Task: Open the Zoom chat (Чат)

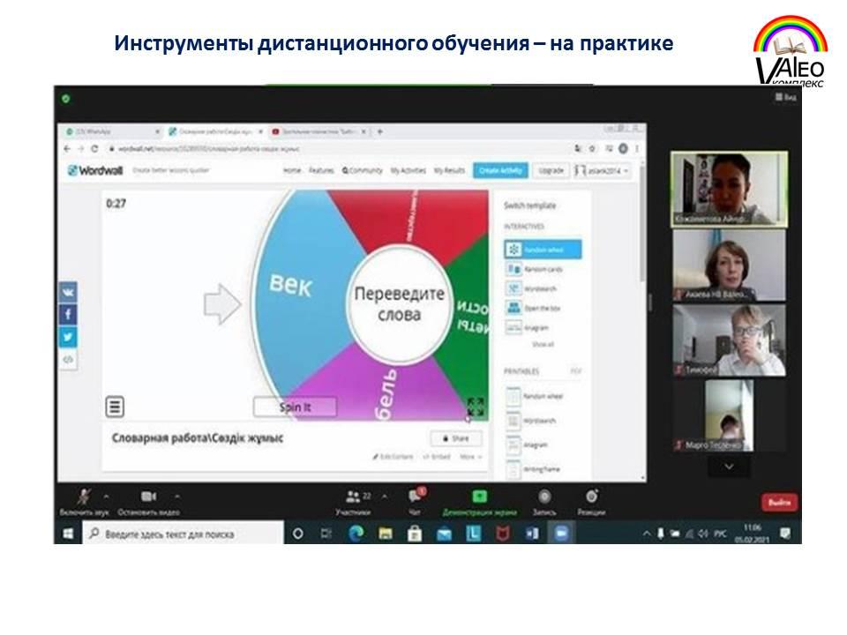Action: 415,501
